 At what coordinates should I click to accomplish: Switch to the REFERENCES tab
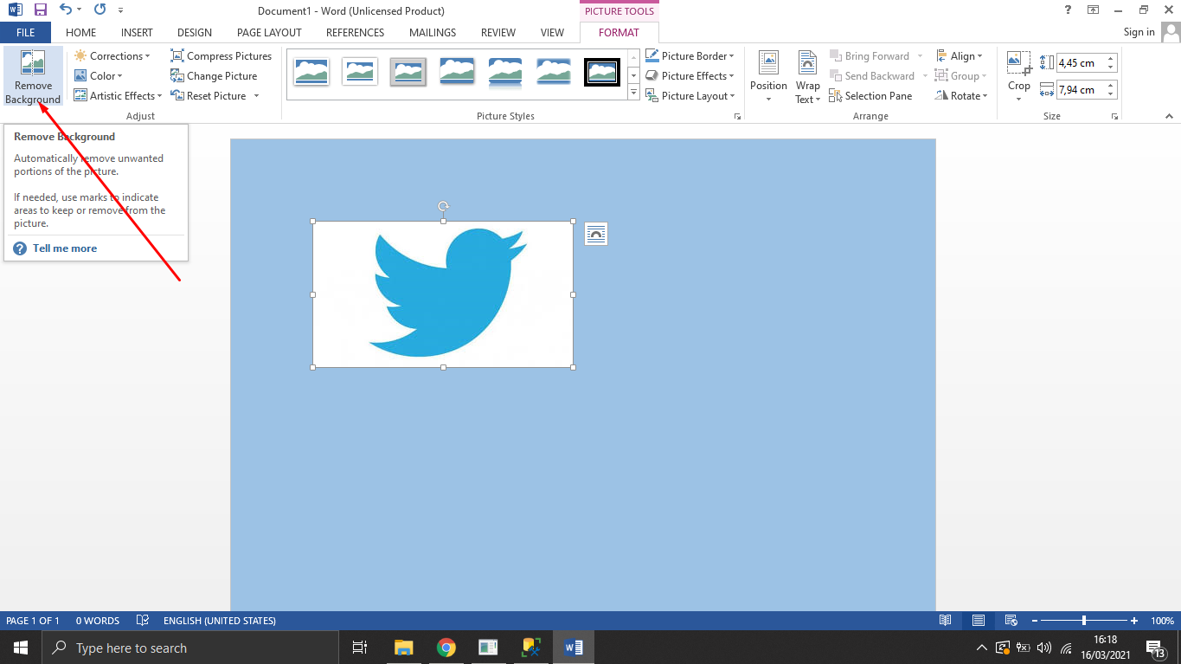[355, 33]
